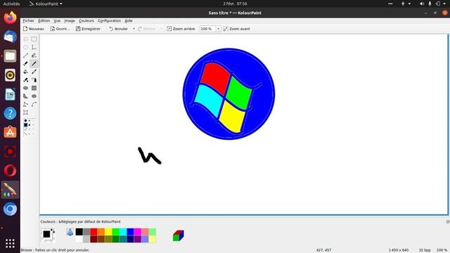The image size is (450, 253).
Task: Select the Eraser tool
Action: [26, 63]
